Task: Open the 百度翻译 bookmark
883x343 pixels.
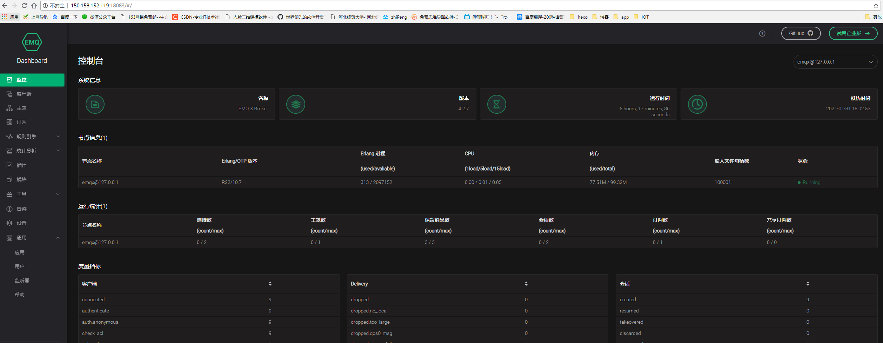Action: (x=540, y=17)
